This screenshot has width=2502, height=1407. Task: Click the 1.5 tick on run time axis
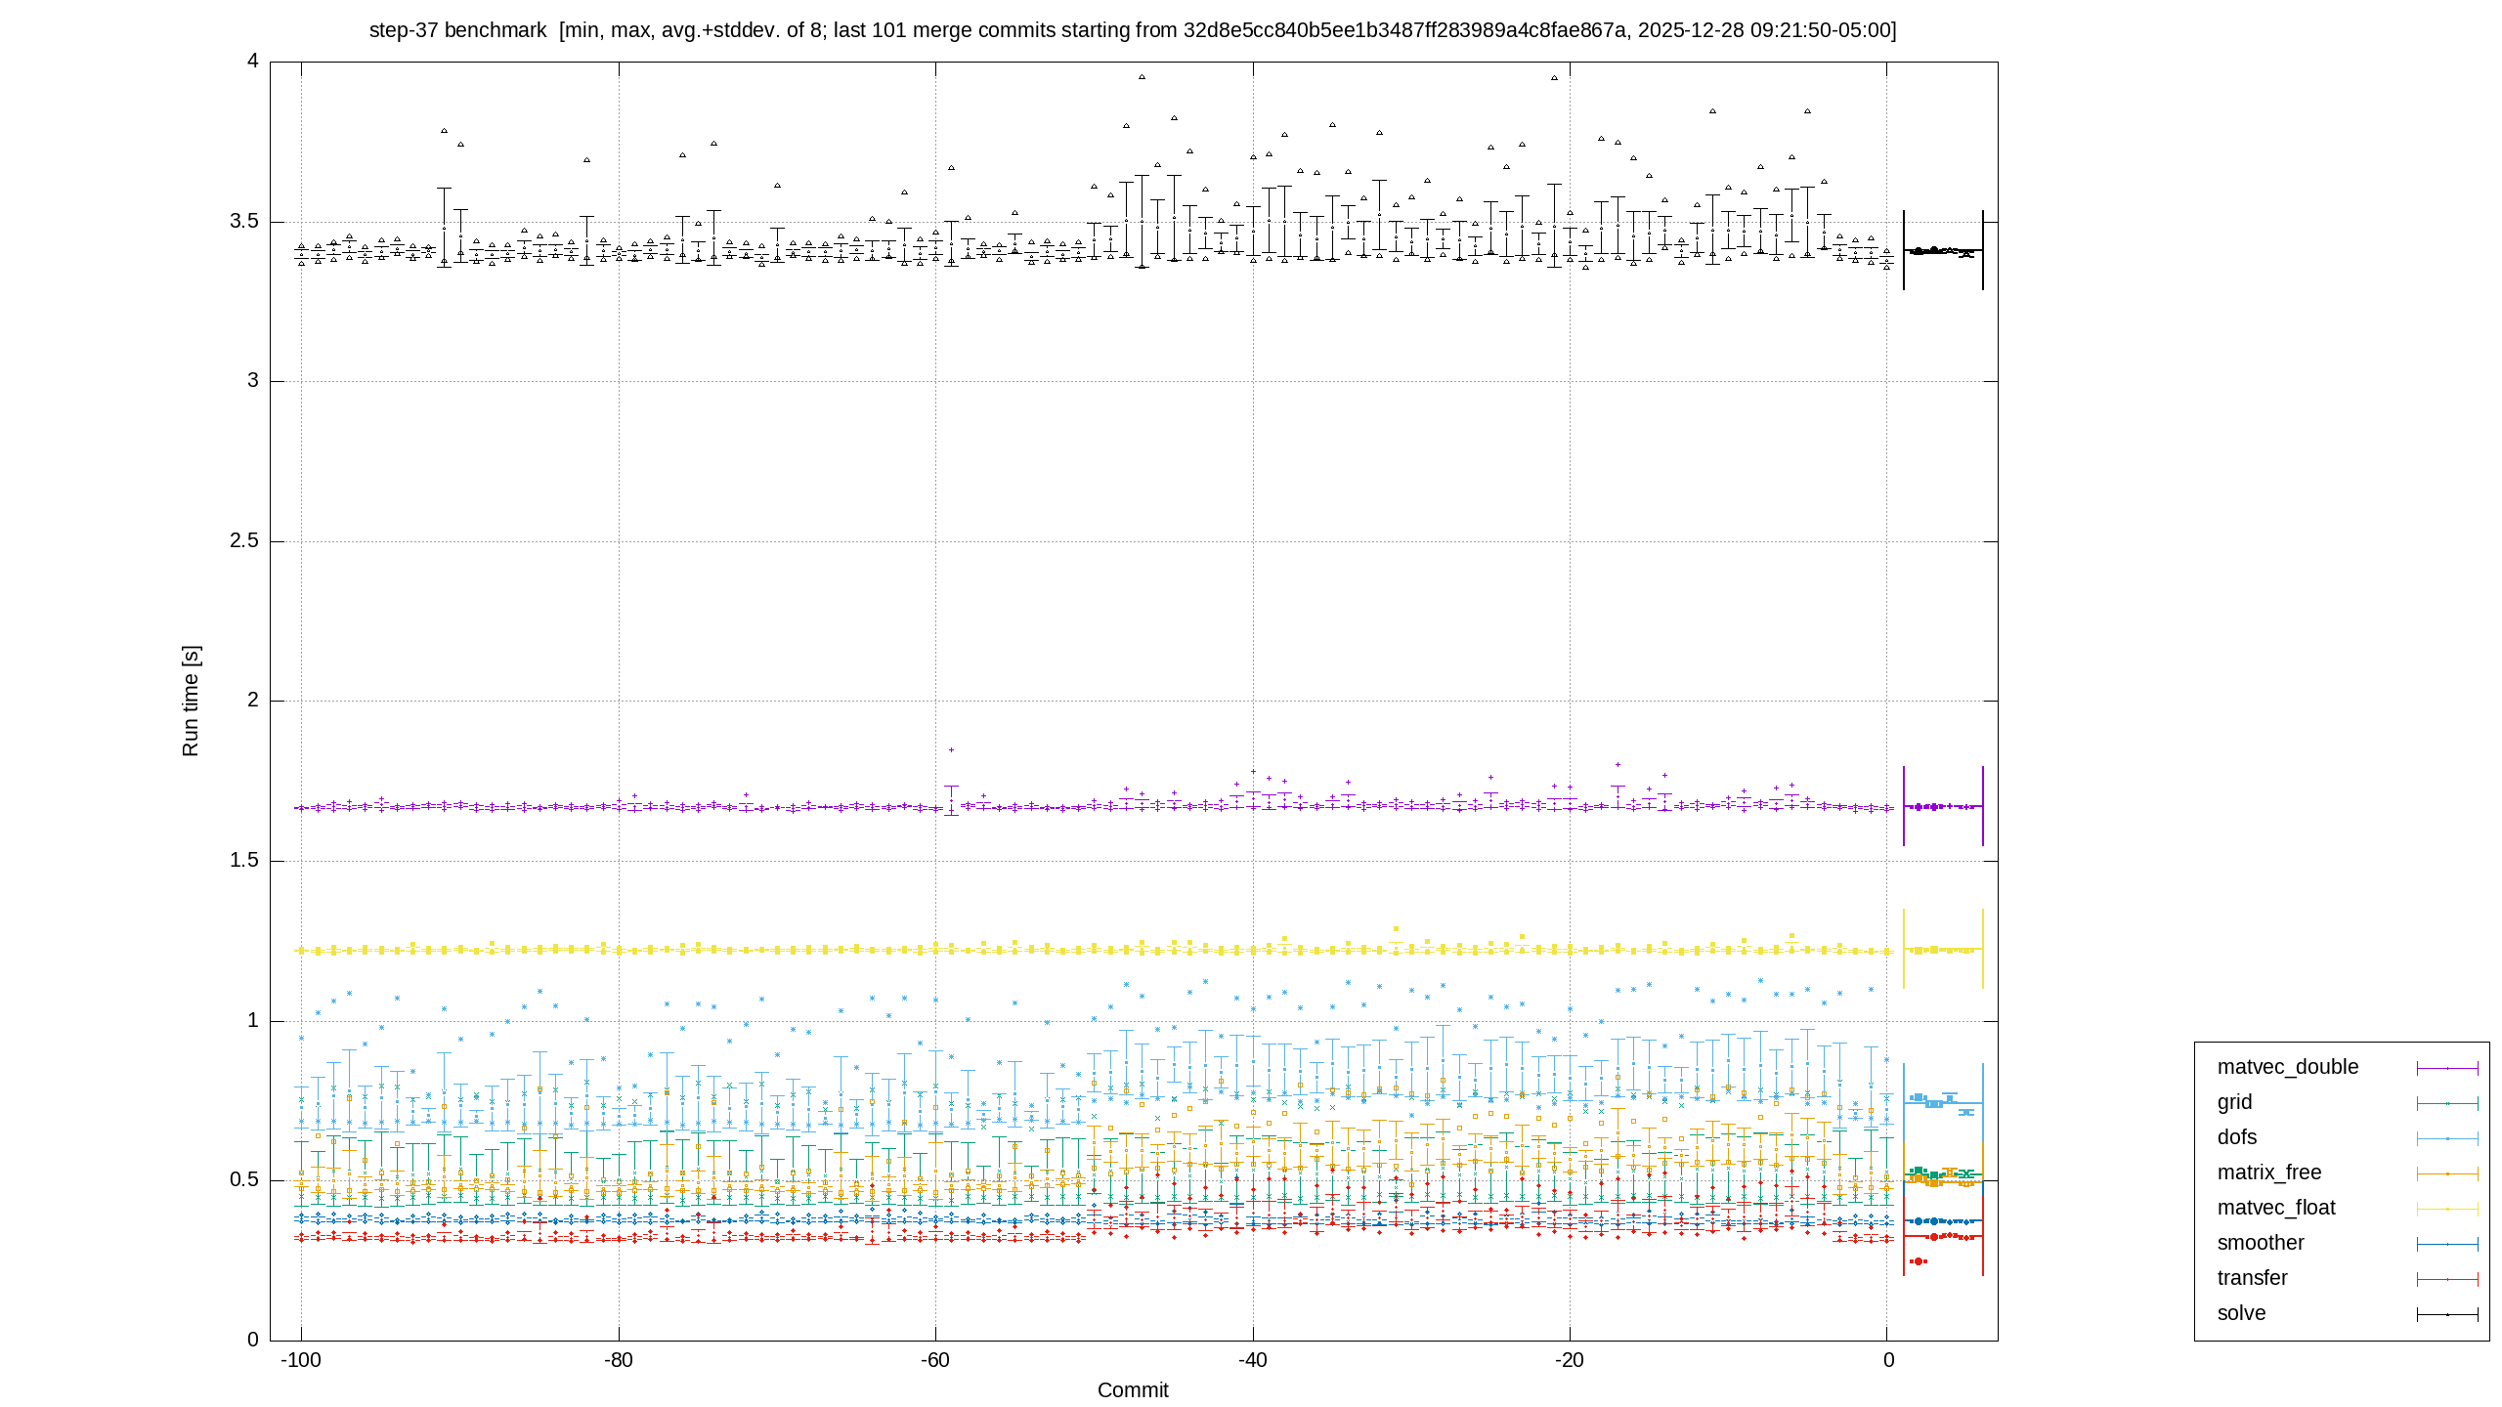(x=245, y=861)
